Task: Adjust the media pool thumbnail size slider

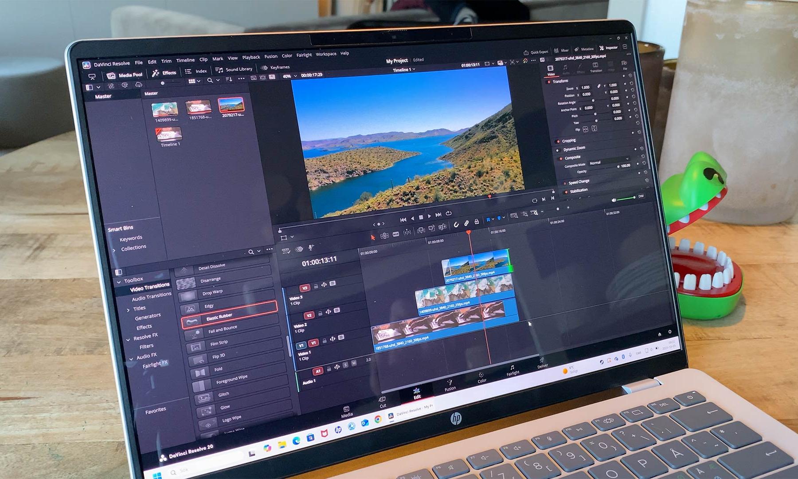Action: coord(171,82)
